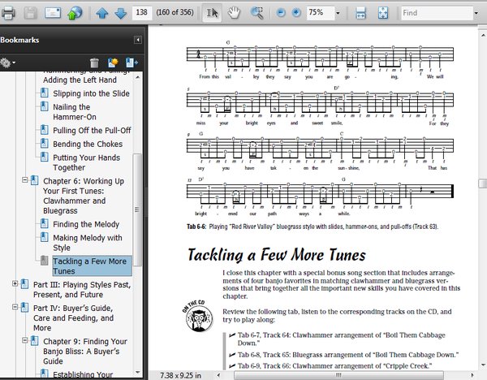Click the zoom percentage field showing 75%
Screen dimensions: 487x380
pos(321,12)
